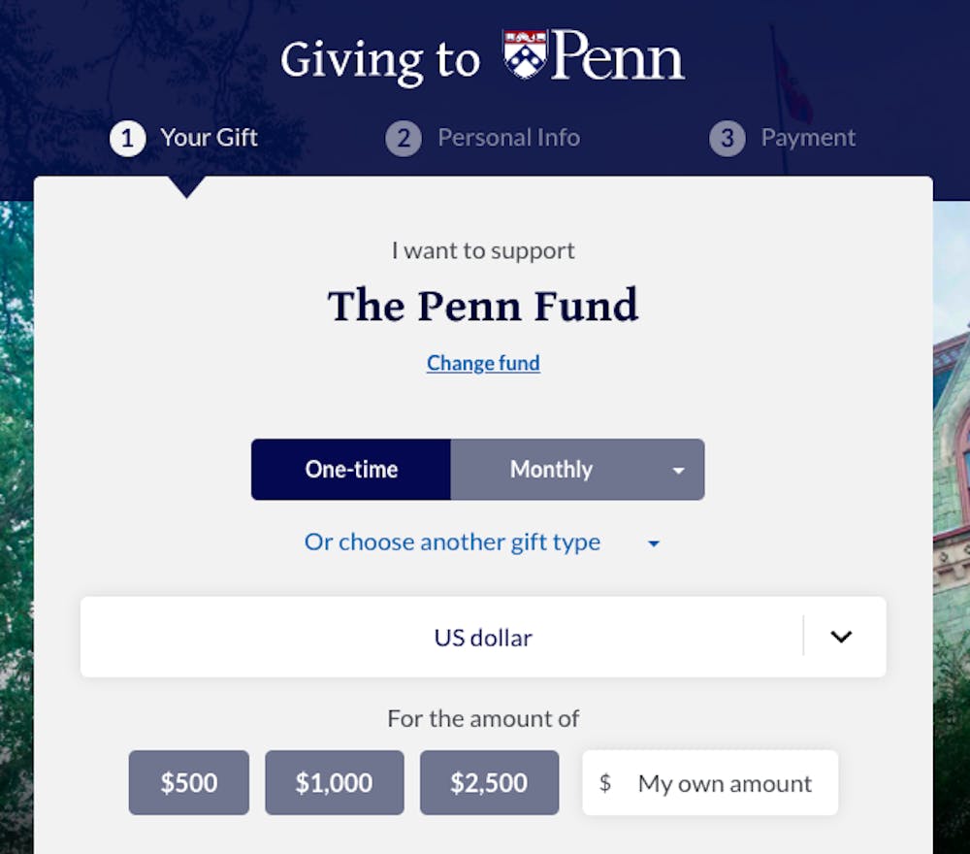Select the One-time gift option

pyautogui.click(x=351, y=470)
